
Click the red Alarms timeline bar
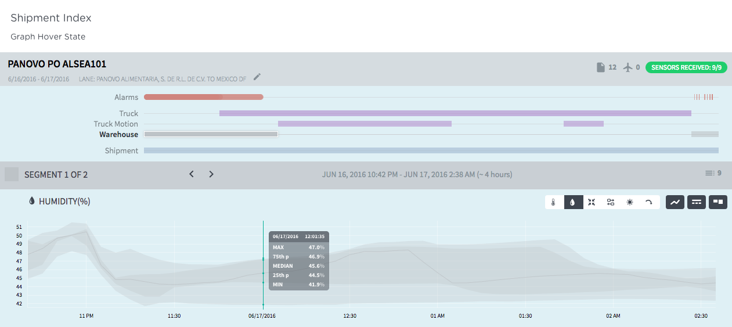click(x=203, y=97)
